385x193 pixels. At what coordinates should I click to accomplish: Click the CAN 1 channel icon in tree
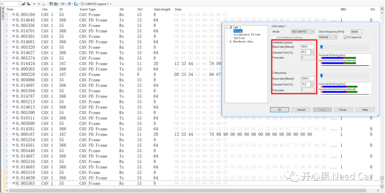click(x=231, y=27)
